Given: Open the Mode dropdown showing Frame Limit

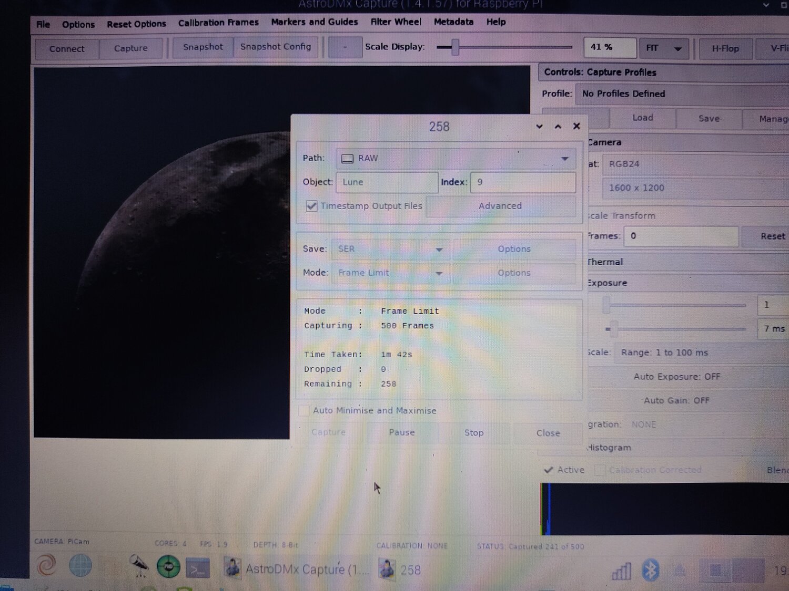Looking at the screenshot, I should click(x=391, y=273).
